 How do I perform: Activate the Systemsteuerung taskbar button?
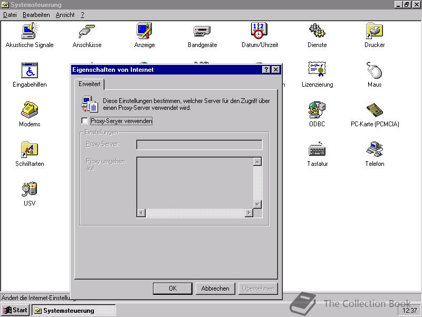click(74, 311)
